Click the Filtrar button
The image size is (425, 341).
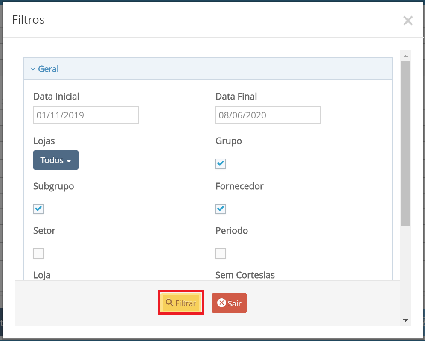(181, 303)
